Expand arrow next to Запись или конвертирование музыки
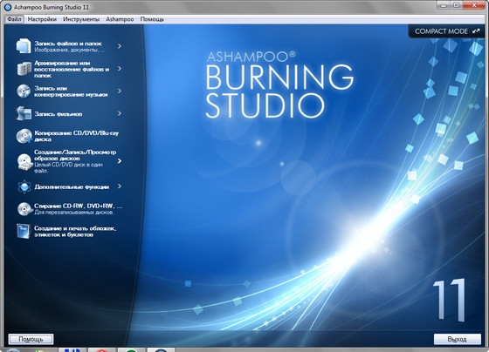Screen dimensions: 489x352 point(120,91)
